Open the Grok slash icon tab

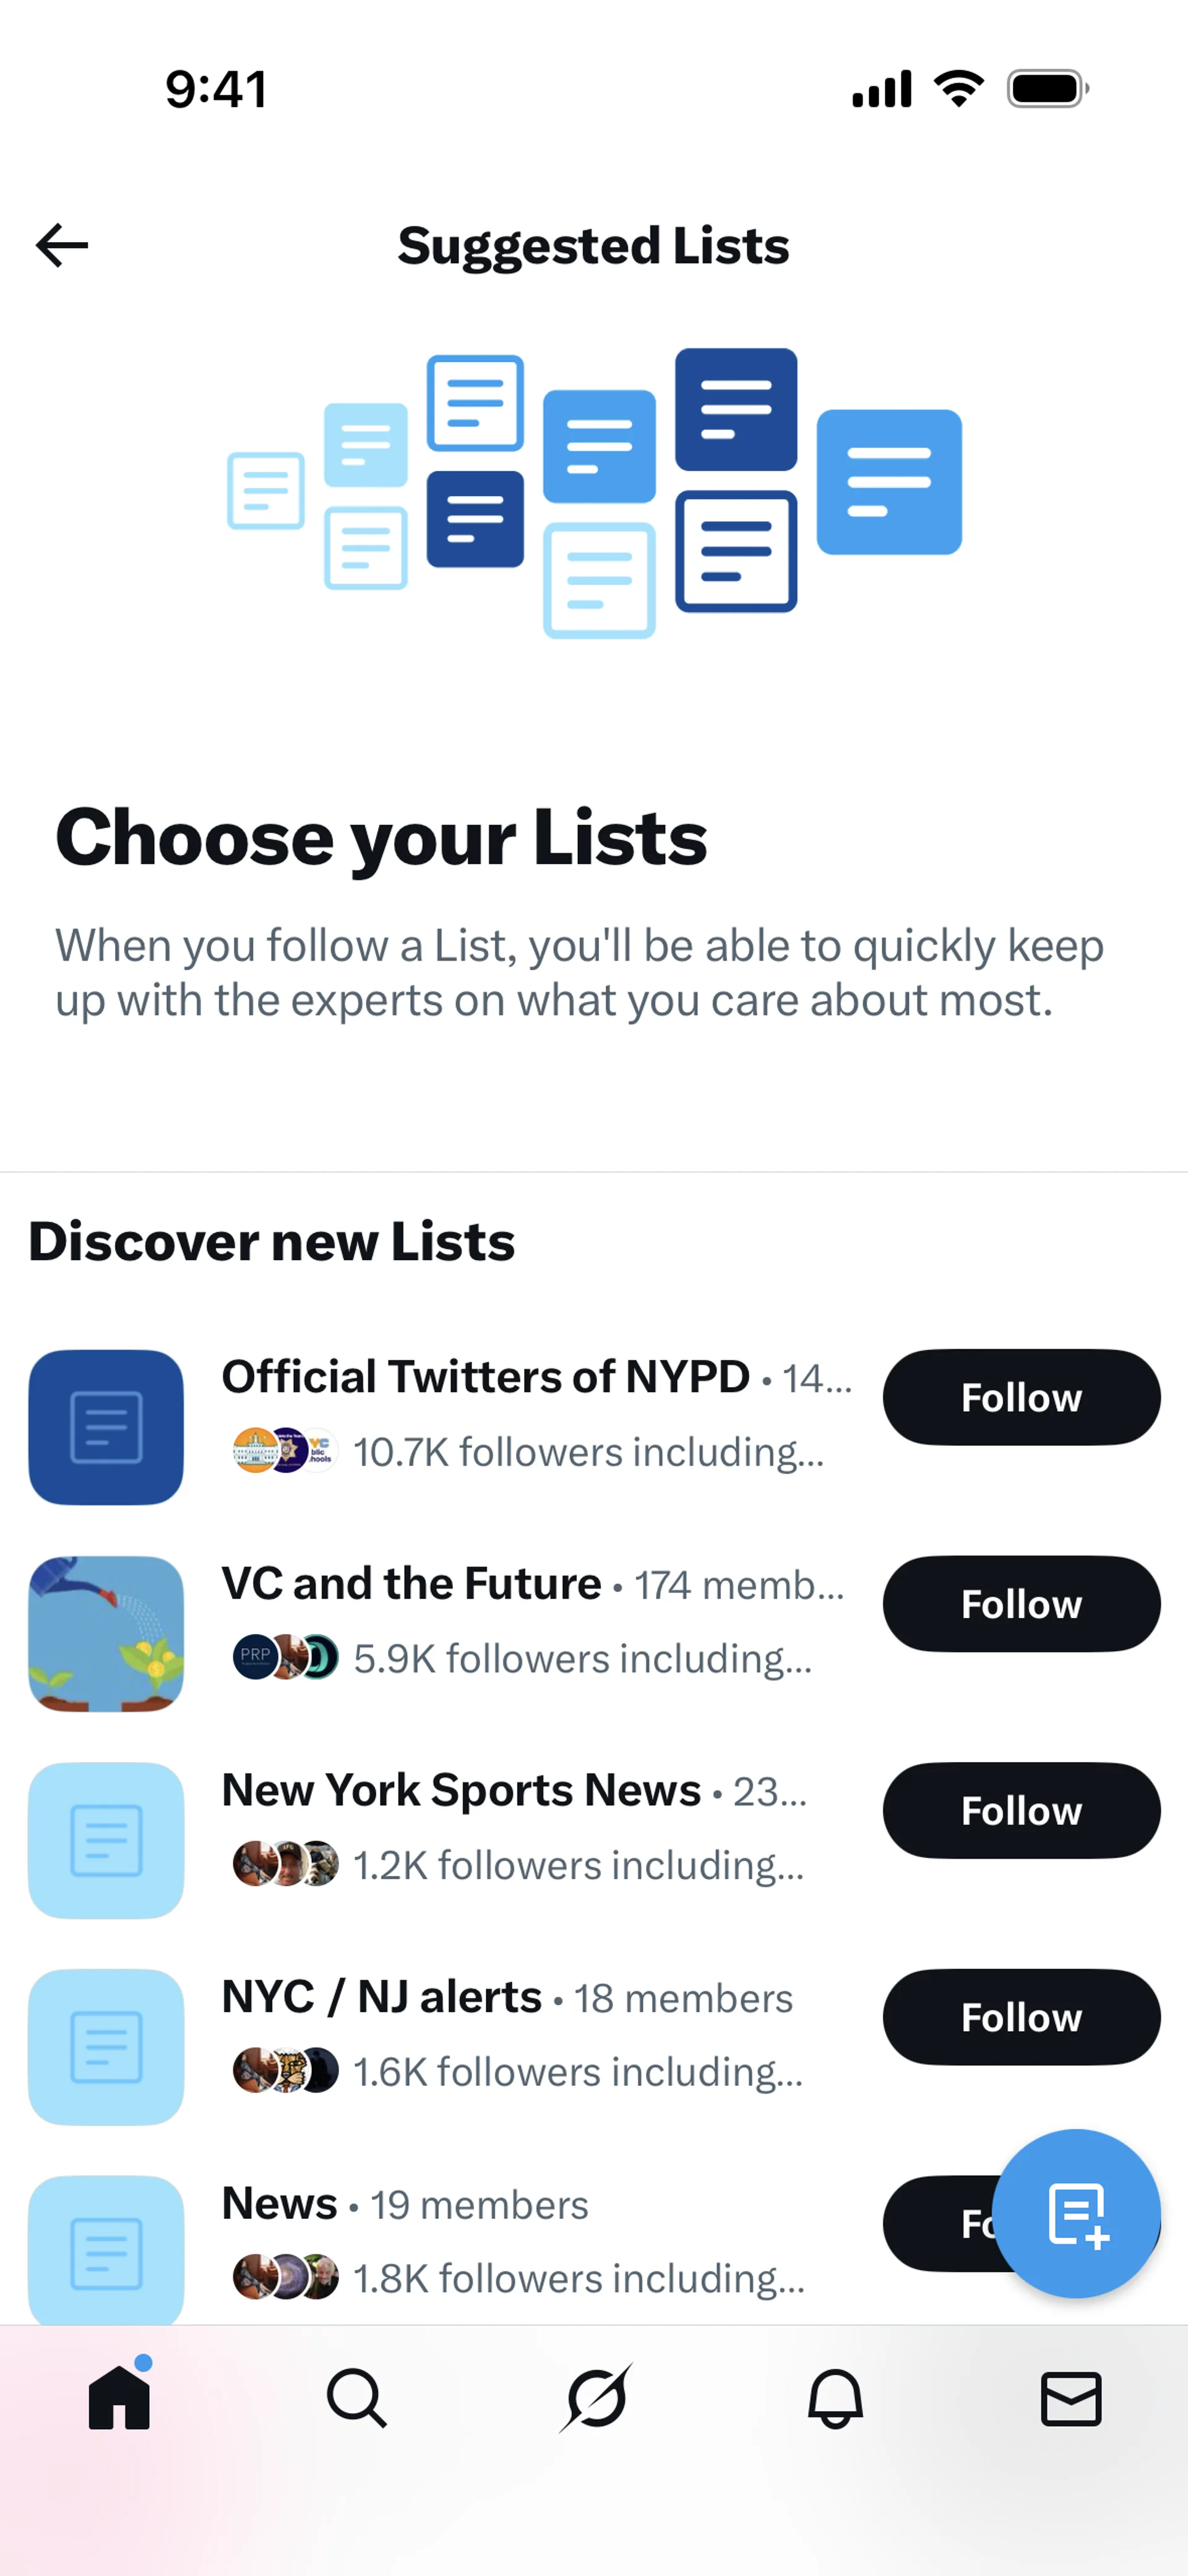point(596,2398)
